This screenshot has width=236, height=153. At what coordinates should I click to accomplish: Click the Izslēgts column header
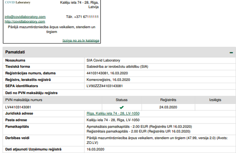215,100
